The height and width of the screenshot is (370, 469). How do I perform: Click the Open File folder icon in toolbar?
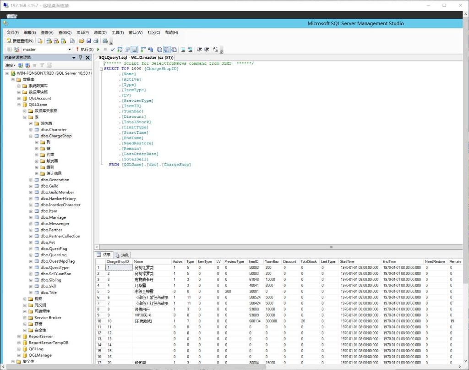click(81, 41)
